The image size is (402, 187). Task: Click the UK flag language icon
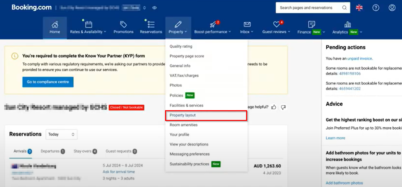359,8
